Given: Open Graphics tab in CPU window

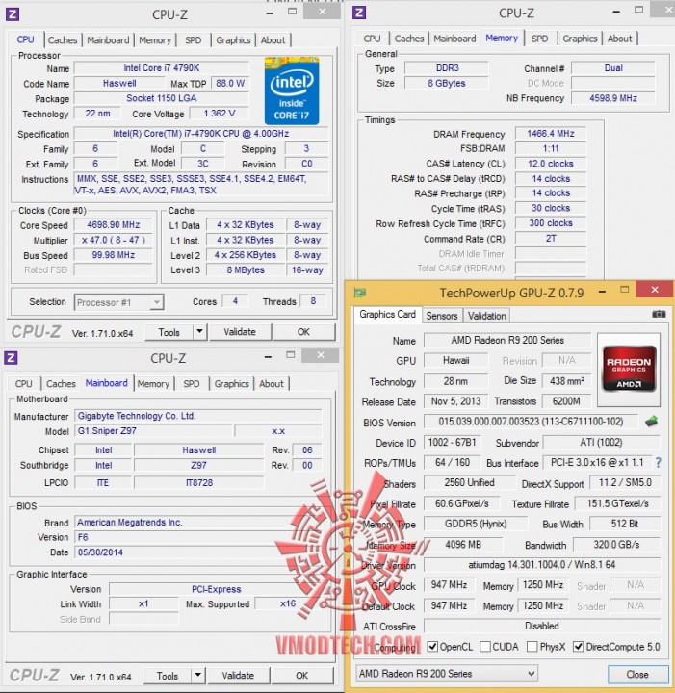Looking at the screenshot, I should point(233,40).
